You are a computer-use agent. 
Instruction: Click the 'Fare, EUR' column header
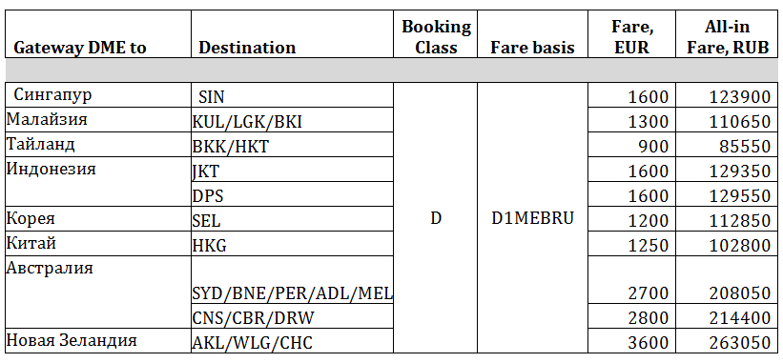(632, 34)
